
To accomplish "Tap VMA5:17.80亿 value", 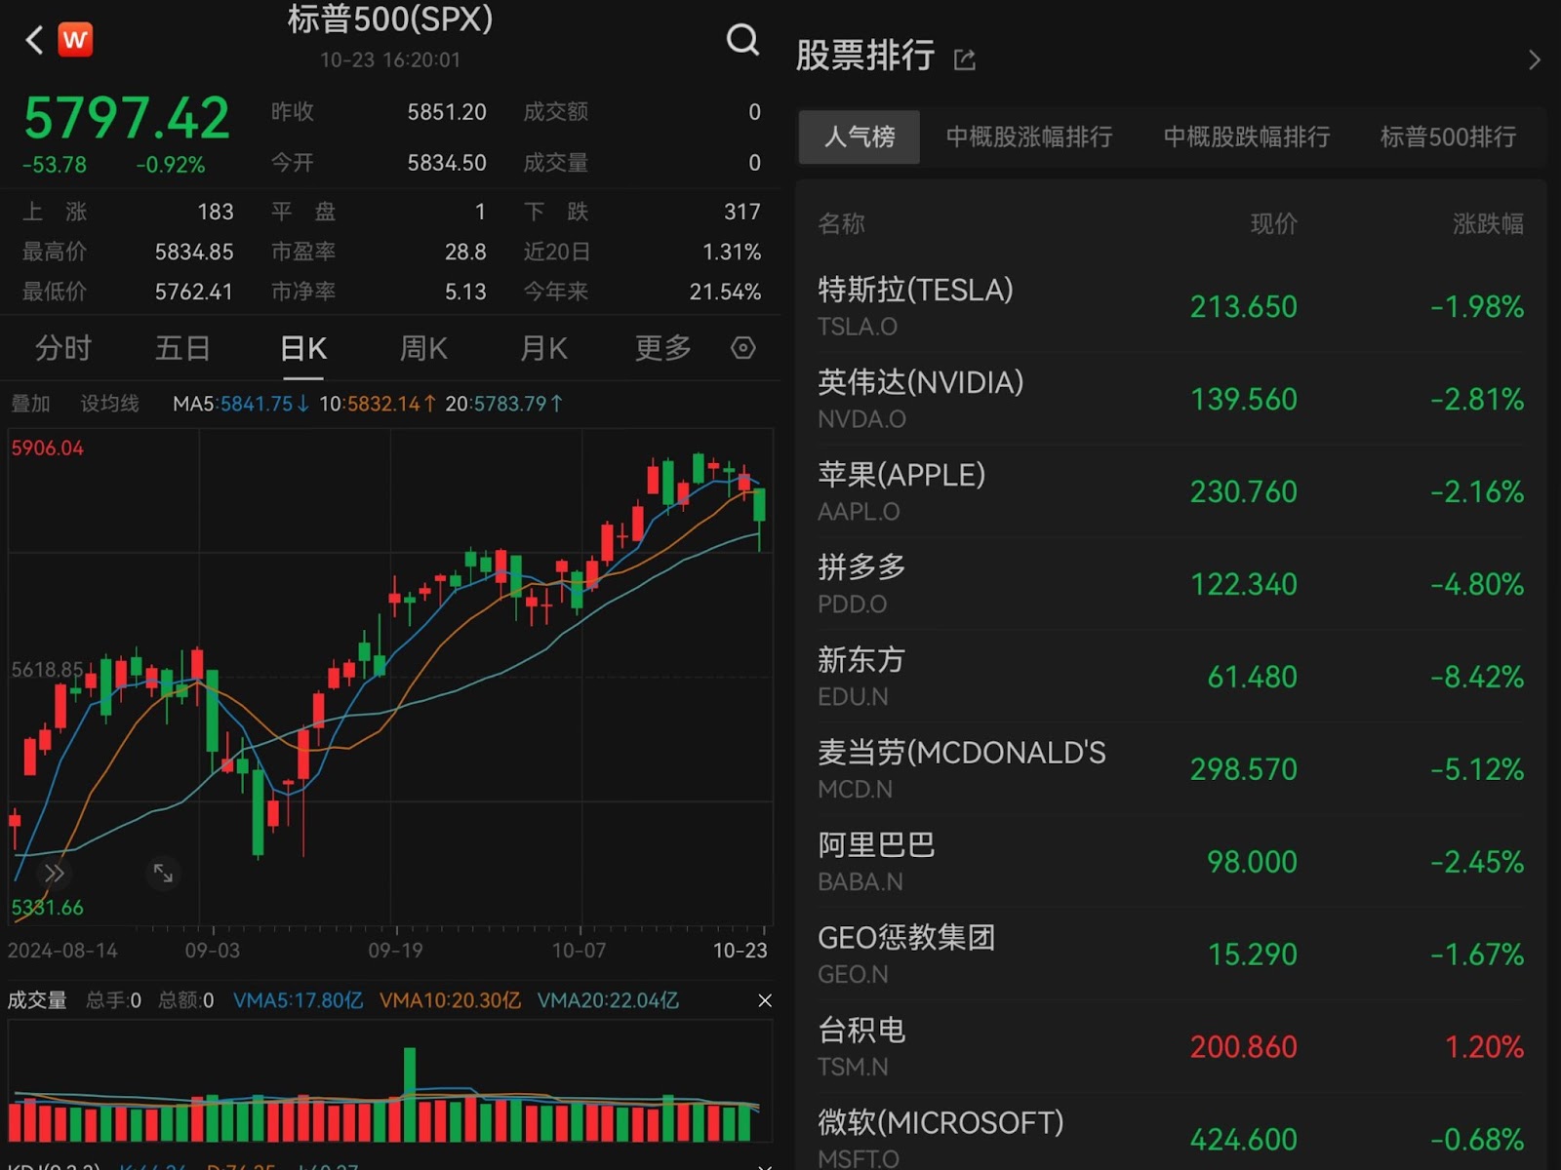I will 298,1000.
